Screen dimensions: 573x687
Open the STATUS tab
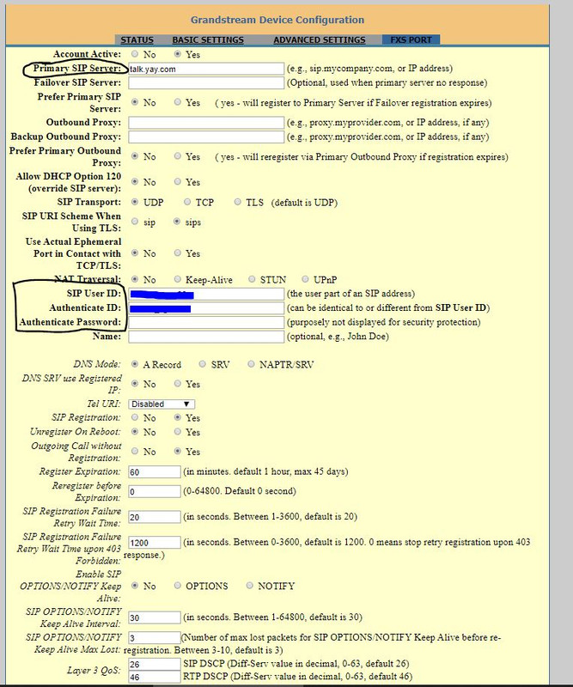pos(137,40)
